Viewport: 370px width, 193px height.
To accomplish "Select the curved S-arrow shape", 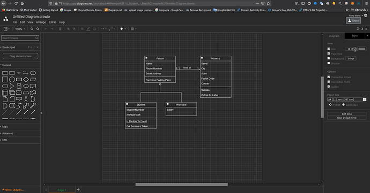I will tap(19, 106).
